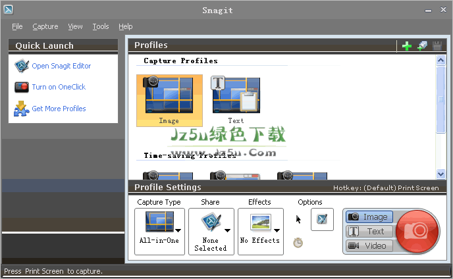Add a new profile with green plus icon
Screen dimensions: 453x279
(x=407, y=45)
